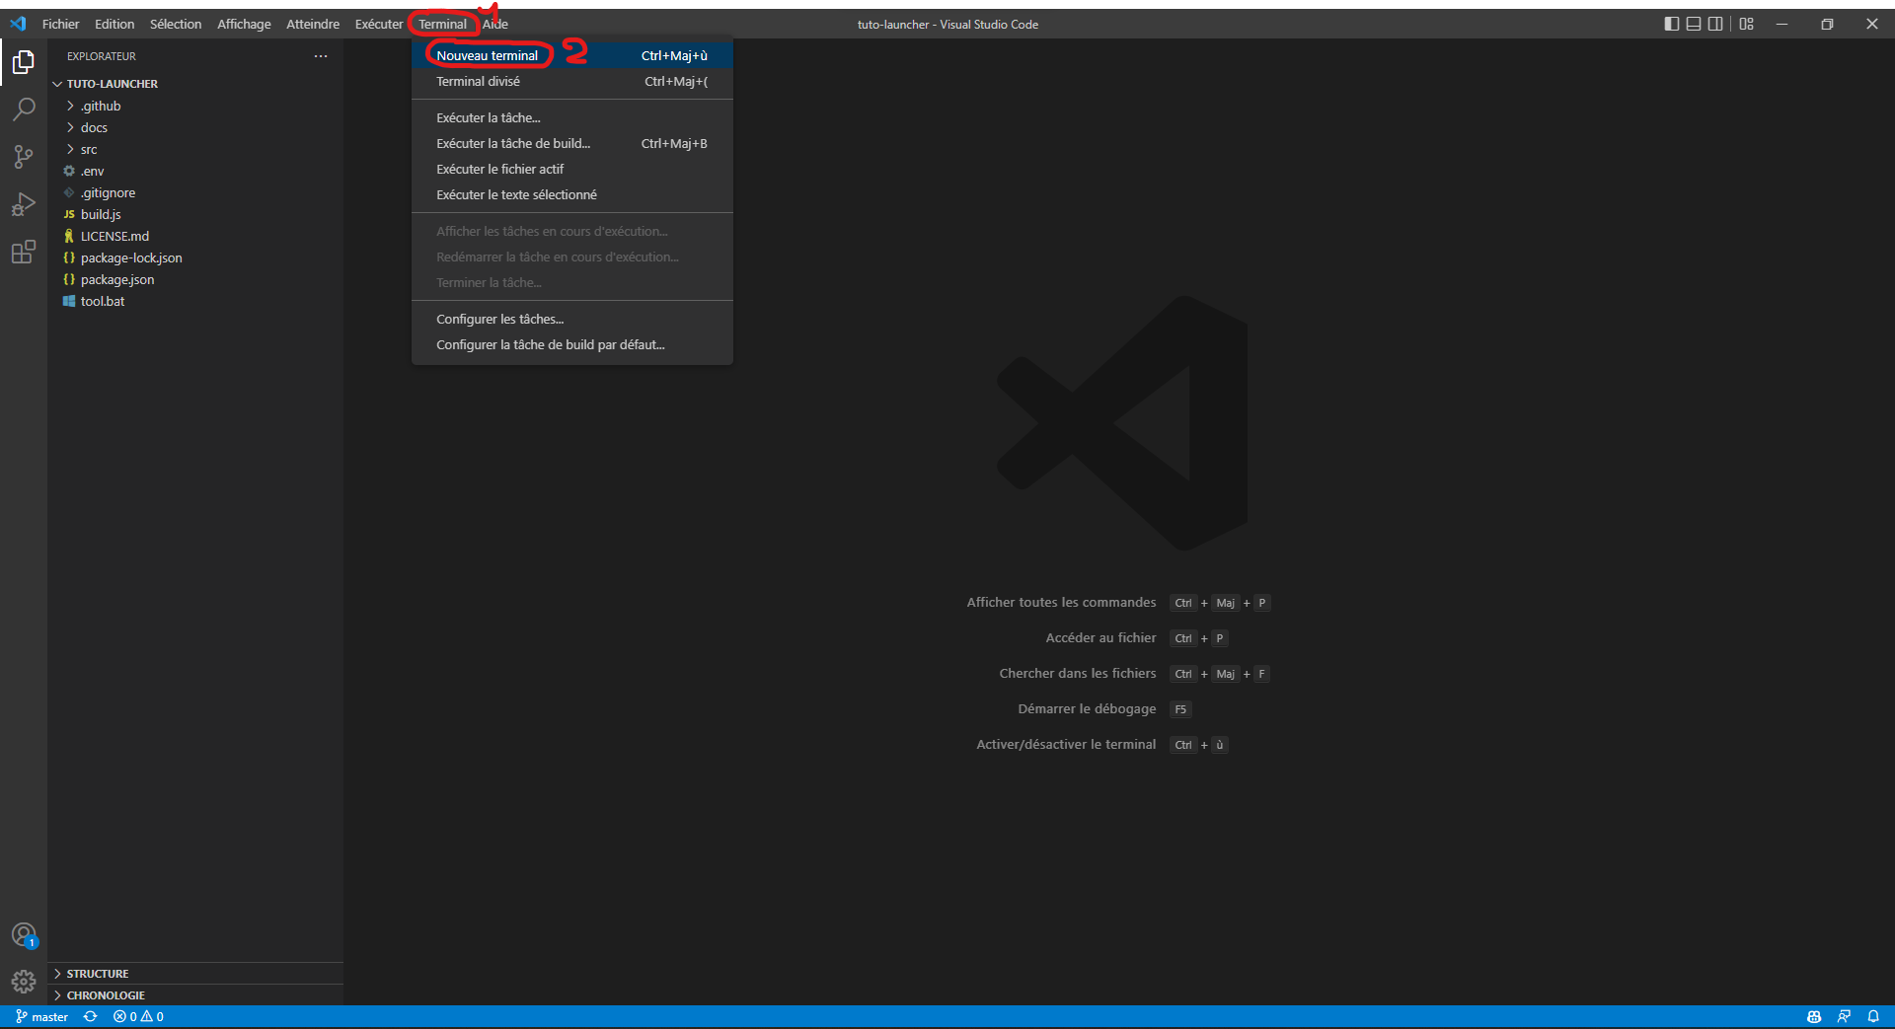Open the Run and Debug view icon
Image resolution: width=1895 pixels, height=1029 pixels.
(24, 204)
